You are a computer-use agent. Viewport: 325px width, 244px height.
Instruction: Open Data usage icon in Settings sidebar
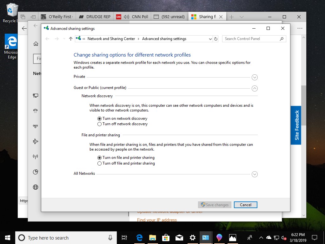[x=36, y=172]
